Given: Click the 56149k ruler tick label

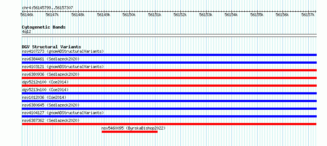Looking at the screenshot, I should click(x=104, y=15).
